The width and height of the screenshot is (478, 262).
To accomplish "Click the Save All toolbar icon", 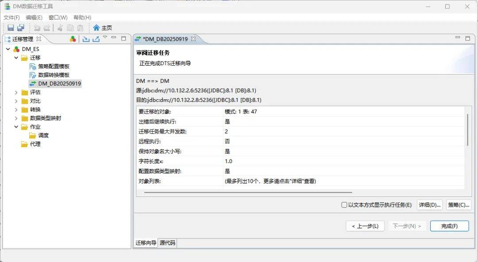I will [21, 28].
